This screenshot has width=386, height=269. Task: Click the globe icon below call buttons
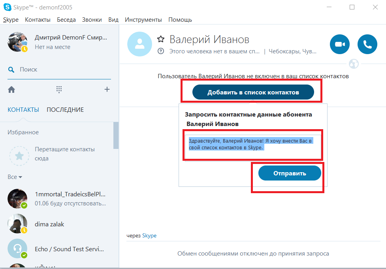tap(354, 64)
